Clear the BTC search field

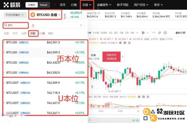[81, 25]
